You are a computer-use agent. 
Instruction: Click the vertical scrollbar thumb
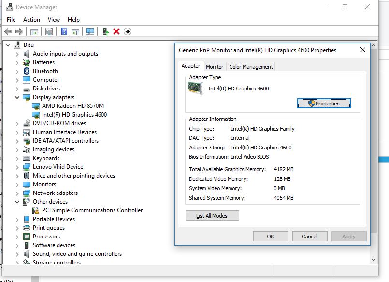[x=375, y=142]
